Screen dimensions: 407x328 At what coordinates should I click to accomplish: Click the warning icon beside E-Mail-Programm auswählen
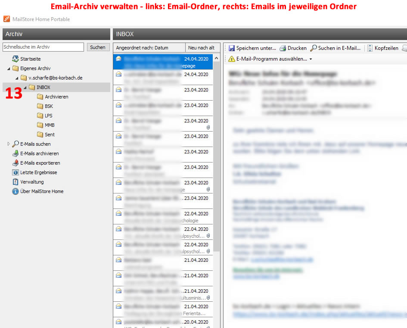(x=232, y=59)
